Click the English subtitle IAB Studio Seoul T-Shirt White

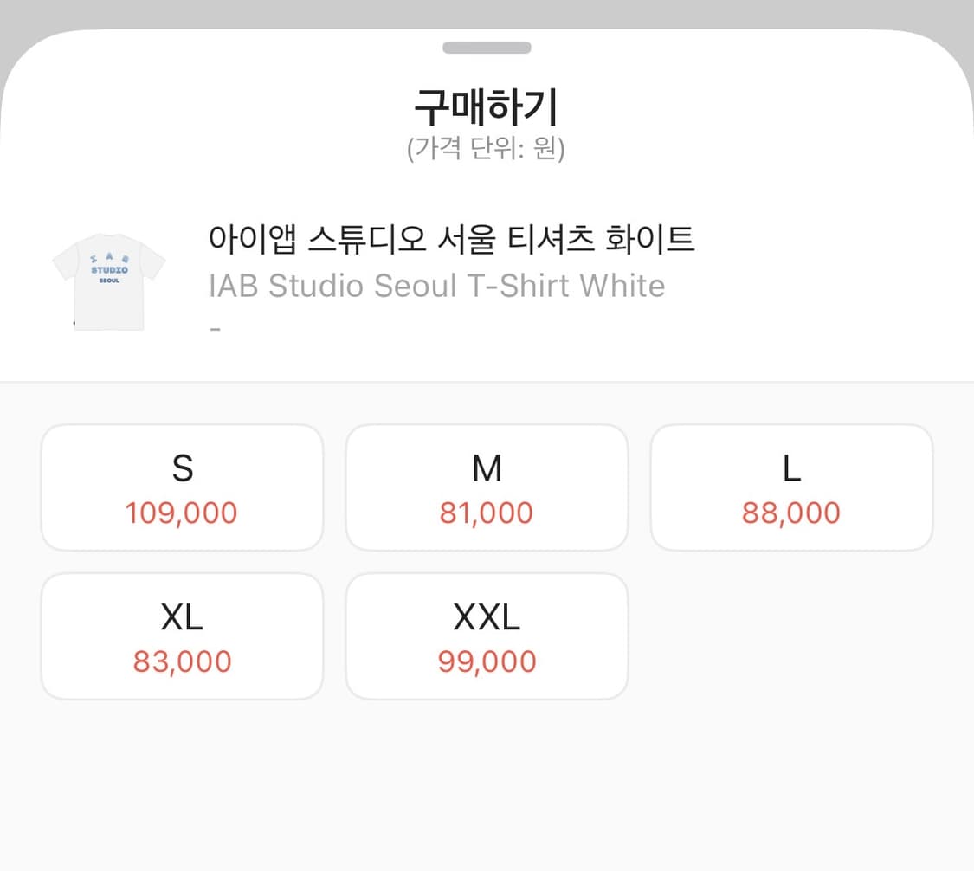tap(436, 286)
